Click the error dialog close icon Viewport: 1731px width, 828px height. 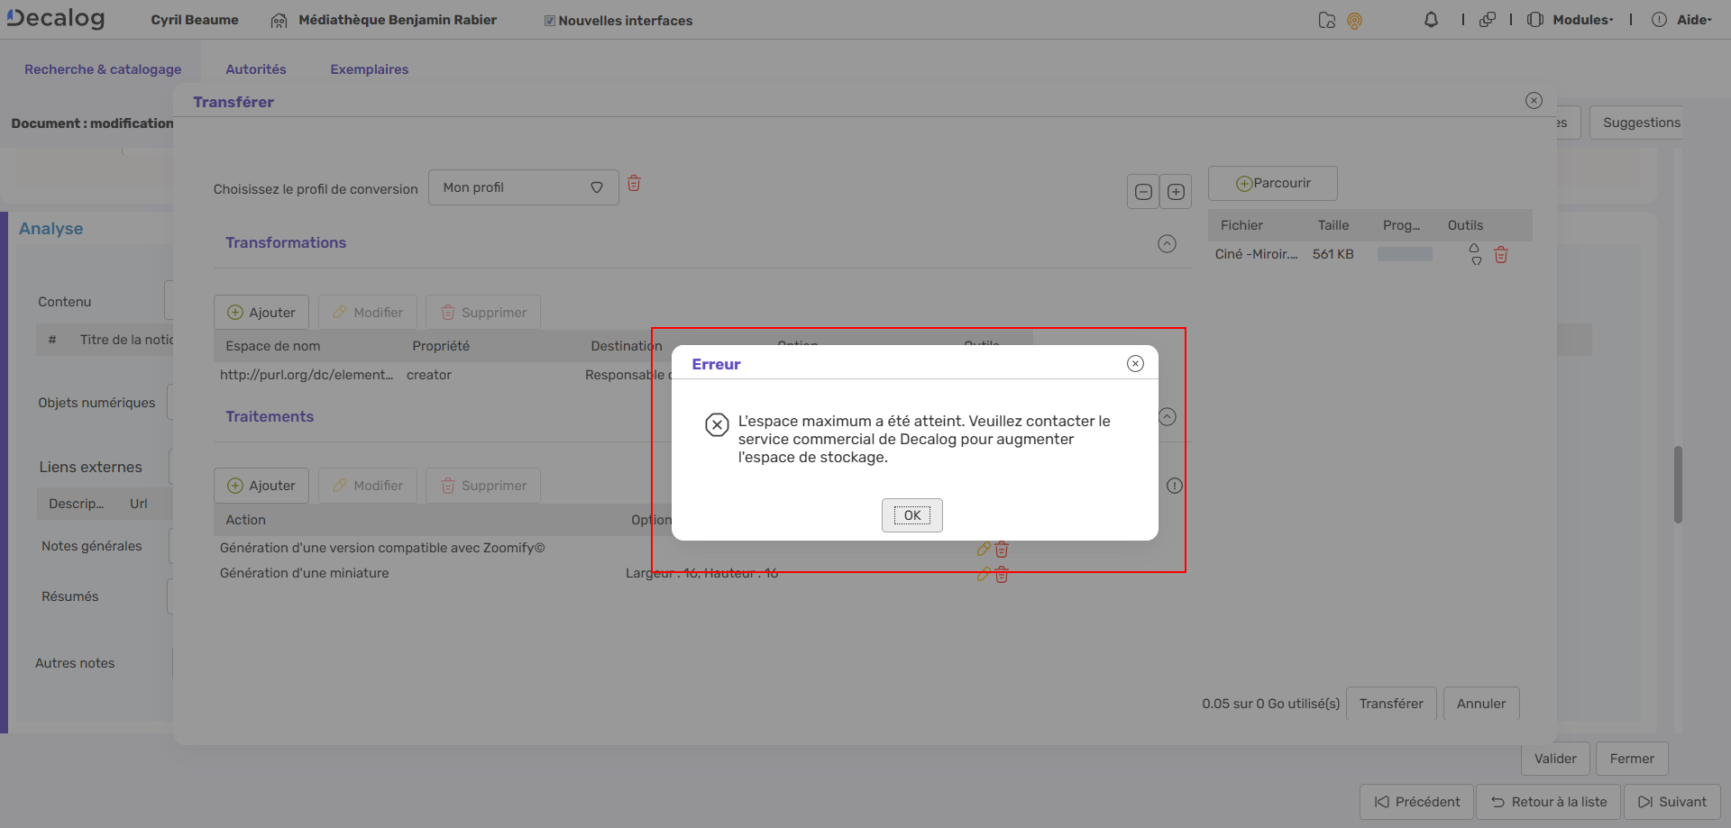1135,363
